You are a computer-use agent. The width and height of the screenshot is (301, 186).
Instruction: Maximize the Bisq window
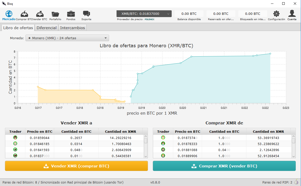click(x=283, y=4)
